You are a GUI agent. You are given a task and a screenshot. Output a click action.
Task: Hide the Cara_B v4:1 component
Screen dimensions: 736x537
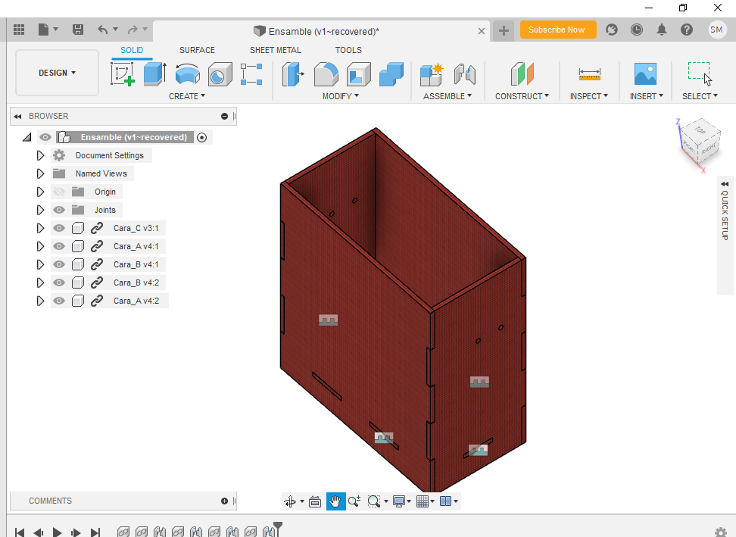pyautogui.click(x=58, y=264)
